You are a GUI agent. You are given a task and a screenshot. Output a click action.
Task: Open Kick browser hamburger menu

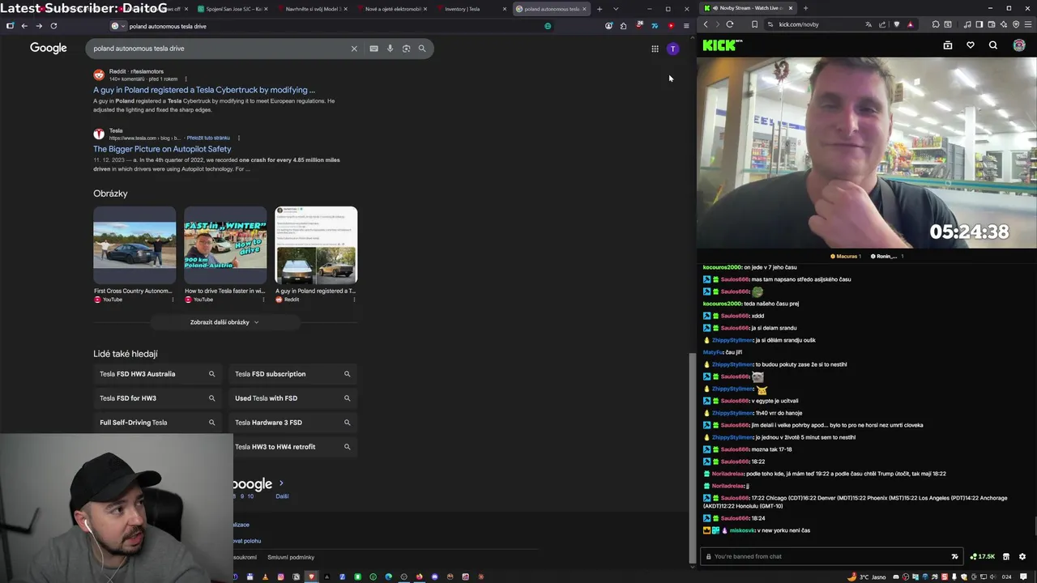point(1028,24)
